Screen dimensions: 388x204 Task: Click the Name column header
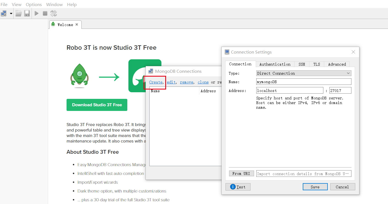click(x=174, y=91)
